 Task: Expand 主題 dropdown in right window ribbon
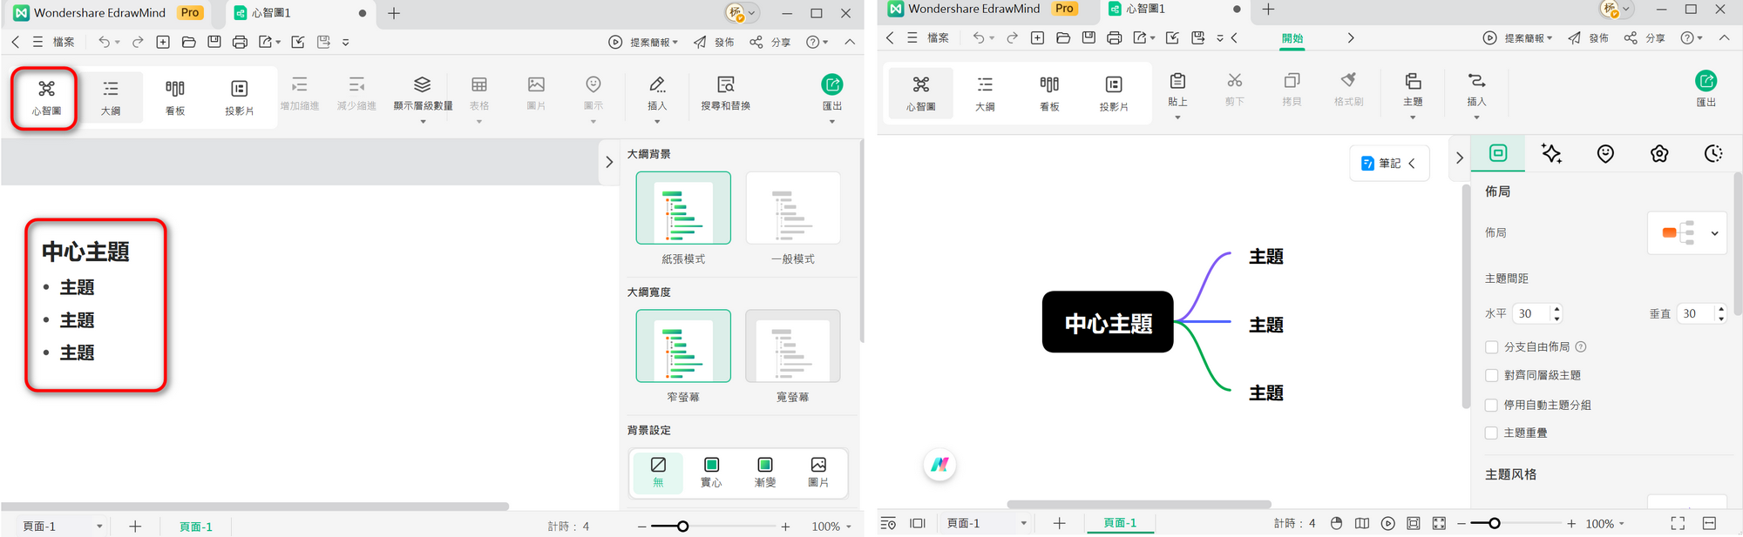pos(1413,117)
